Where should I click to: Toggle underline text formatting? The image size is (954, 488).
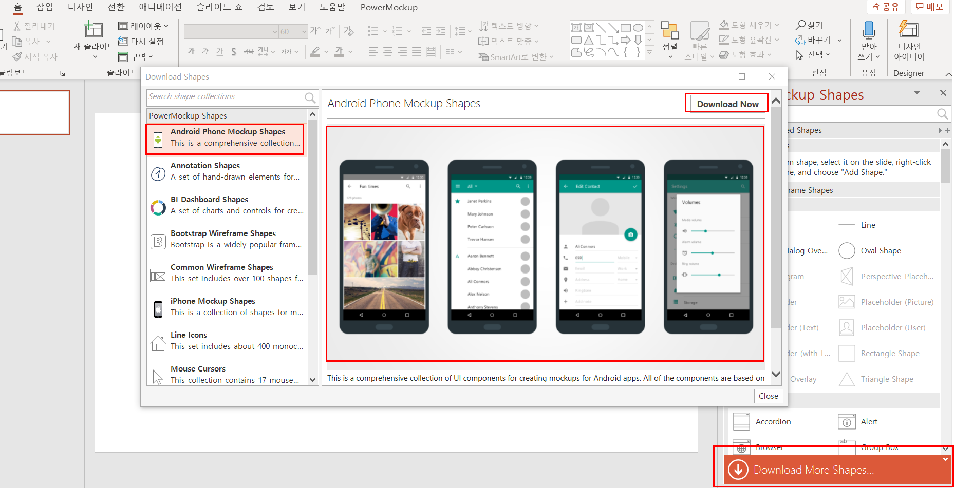tap(220, 51)
